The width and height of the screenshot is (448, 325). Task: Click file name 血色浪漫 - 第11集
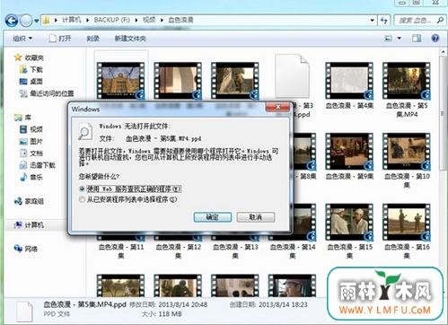pyautogui.click(x=121, y=251)
